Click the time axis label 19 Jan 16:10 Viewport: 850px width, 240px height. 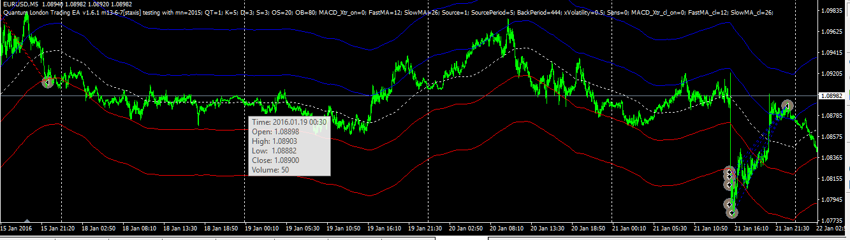(x=384, y=228)
